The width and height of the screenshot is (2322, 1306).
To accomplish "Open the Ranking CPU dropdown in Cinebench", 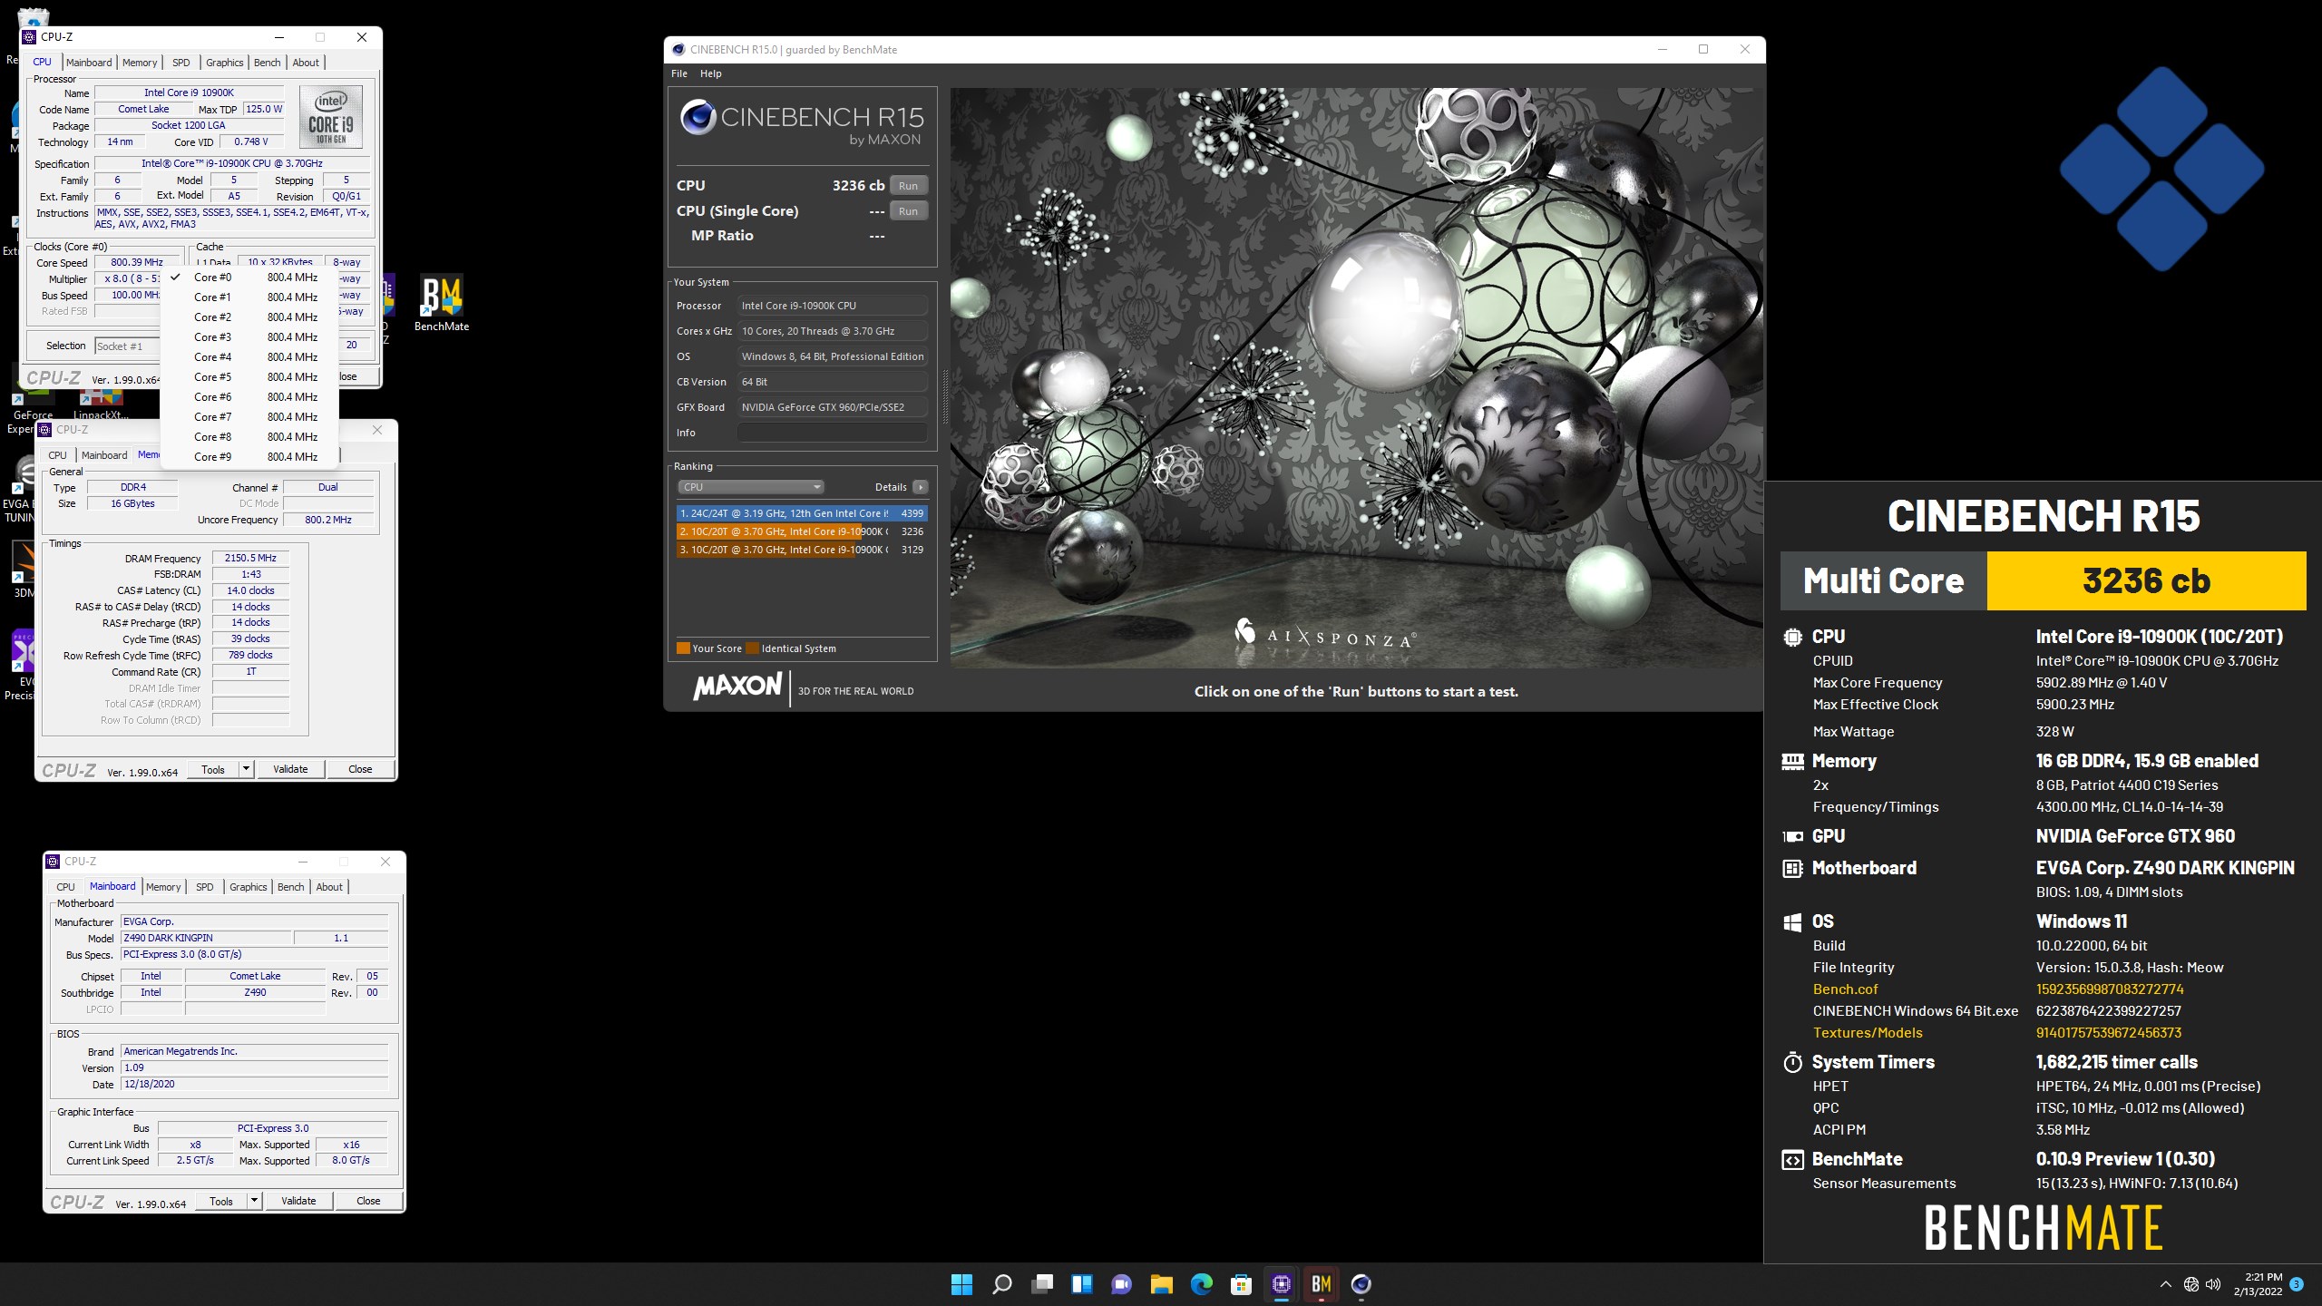I will click(x=750, y=487).
